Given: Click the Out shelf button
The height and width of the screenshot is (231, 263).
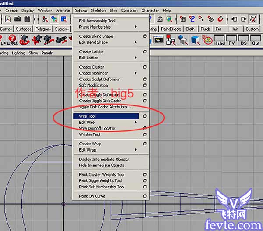Looking at the screenshot, I should pos(256,40).
